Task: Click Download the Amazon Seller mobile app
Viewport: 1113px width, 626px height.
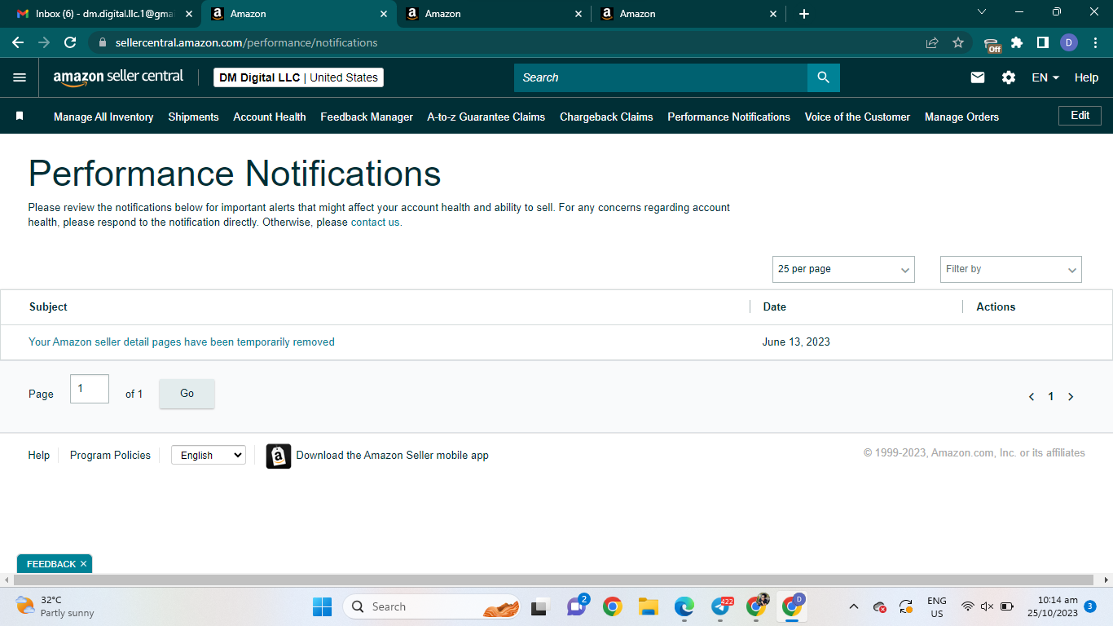Action: click(x=393, y=456)
